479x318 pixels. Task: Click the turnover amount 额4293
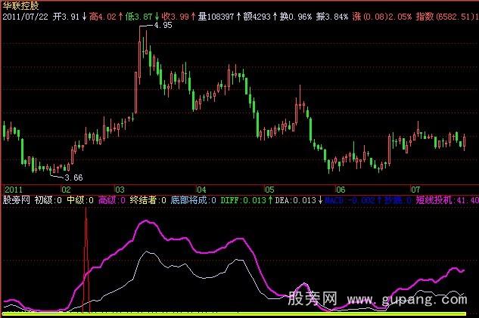click(x=257, y=17)
